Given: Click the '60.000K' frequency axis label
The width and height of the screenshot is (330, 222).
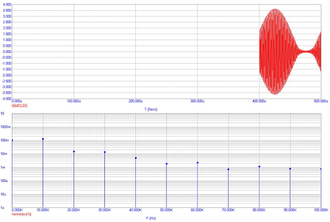Looking at the screenshot, I should click(x=197, y=210).
